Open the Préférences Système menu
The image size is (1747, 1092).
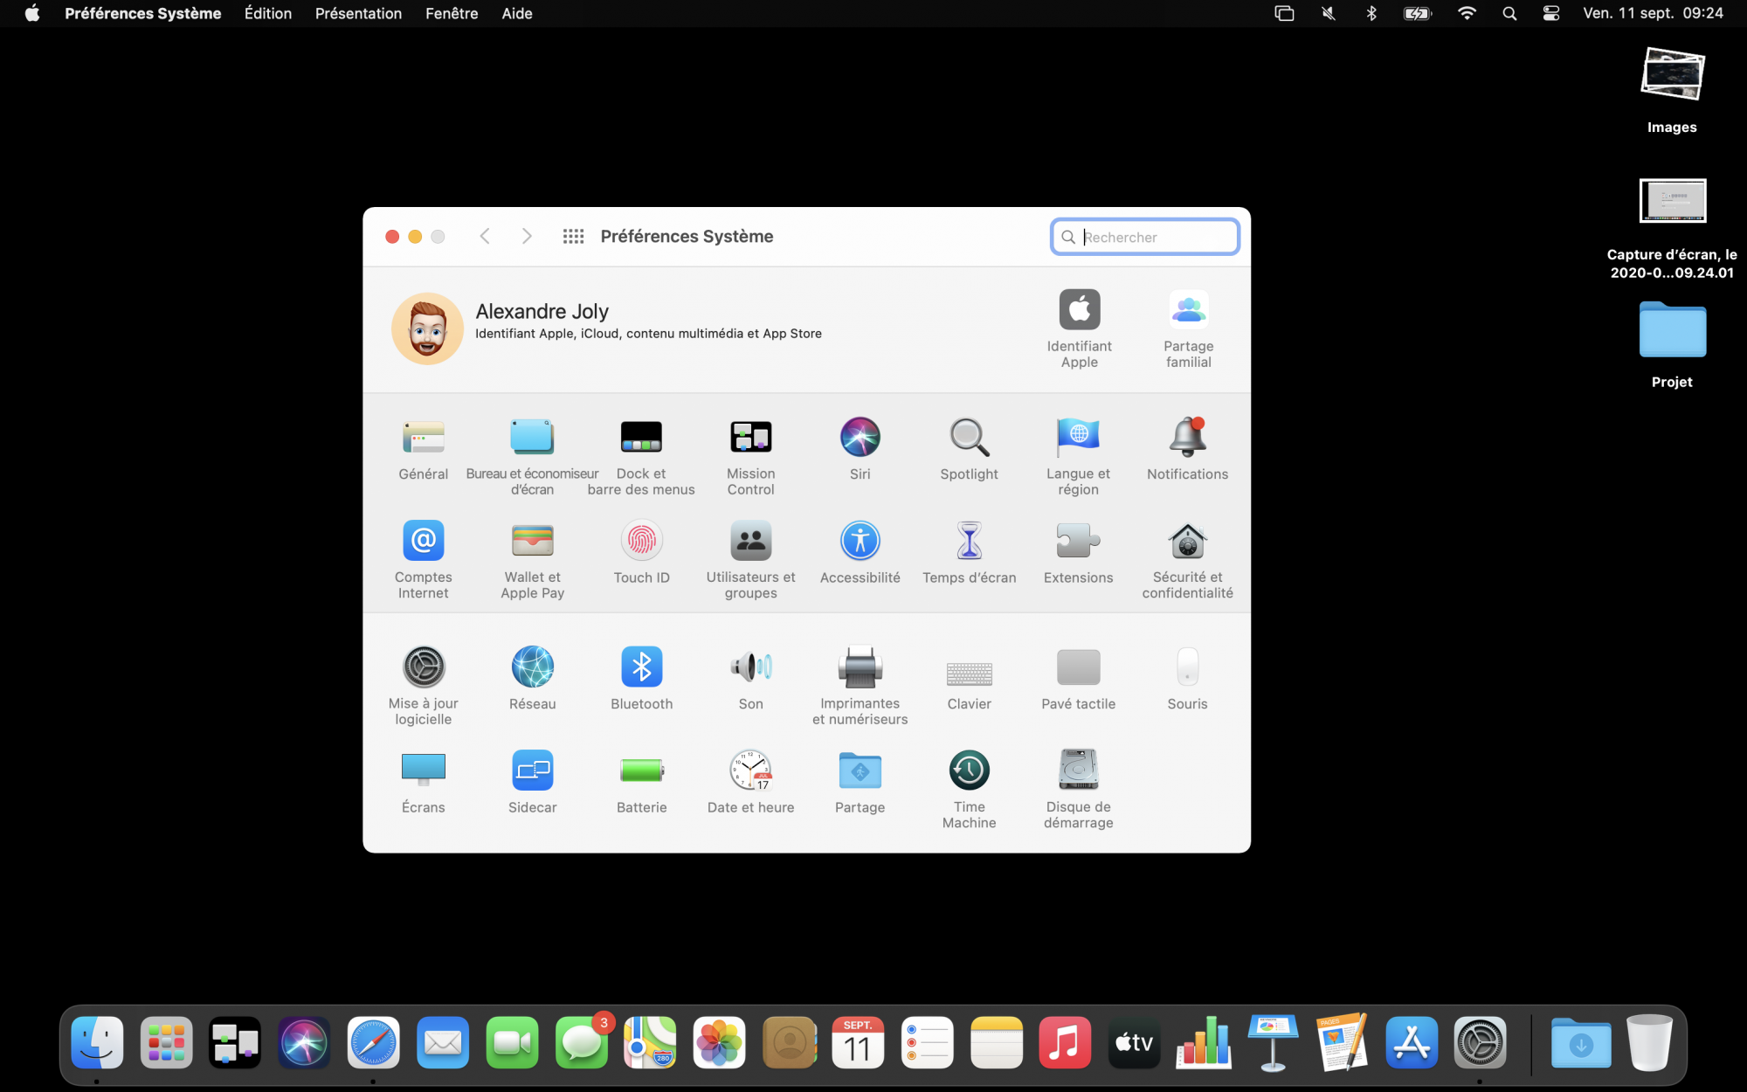tap(142, 13)
